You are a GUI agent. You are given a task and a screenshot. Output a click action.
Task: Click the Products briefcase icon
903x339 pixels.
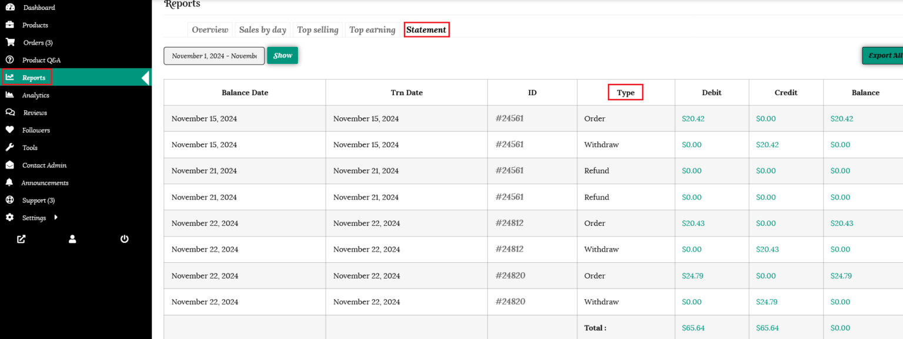click(9, 25)
